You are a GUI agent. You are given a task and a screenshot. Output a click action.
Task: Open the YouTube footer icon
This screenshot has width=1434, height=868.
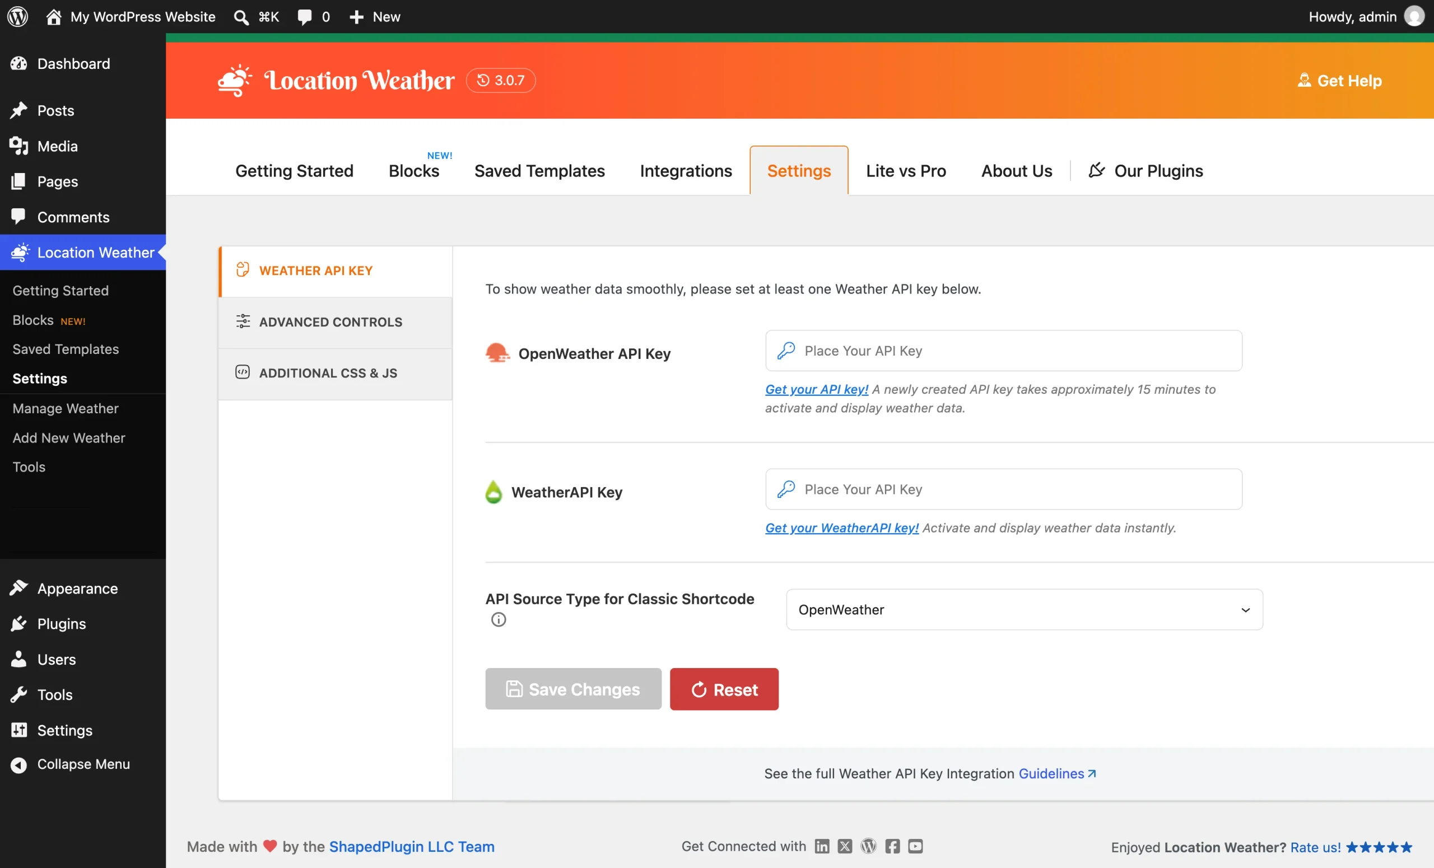[915, 846]
